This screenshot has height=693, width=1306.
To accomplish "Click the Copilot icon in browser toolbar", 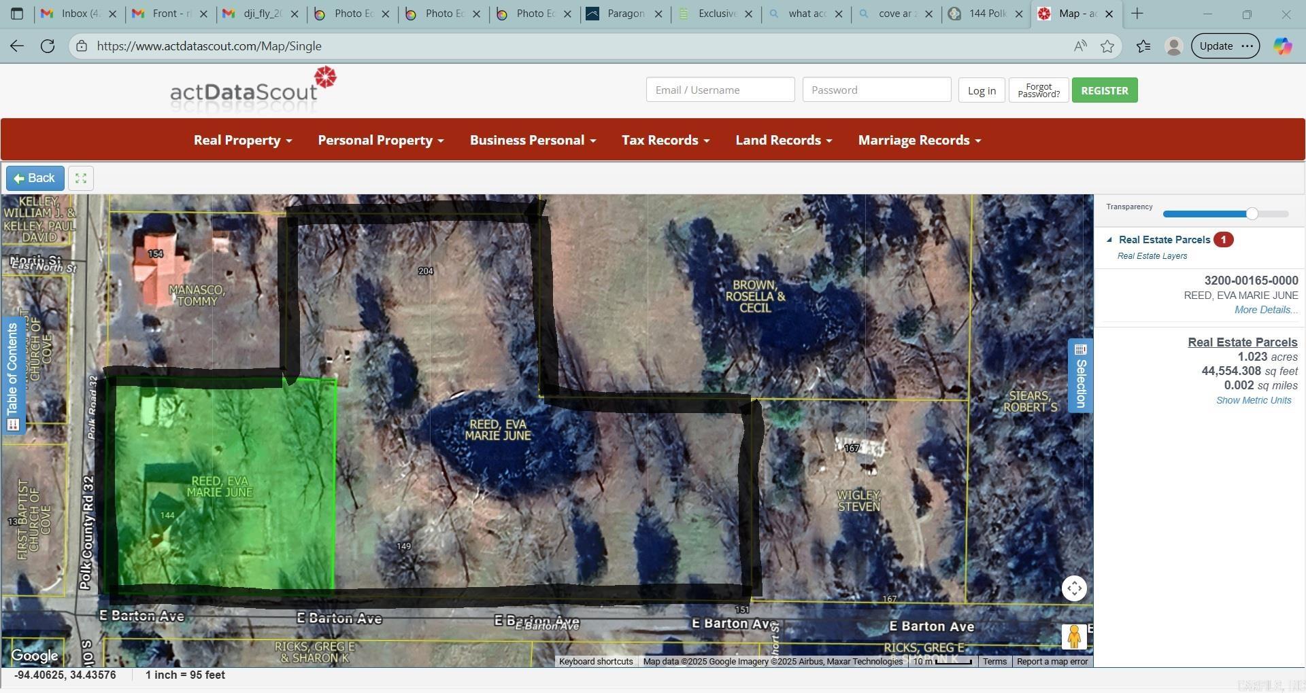I will click(1282, 46).
